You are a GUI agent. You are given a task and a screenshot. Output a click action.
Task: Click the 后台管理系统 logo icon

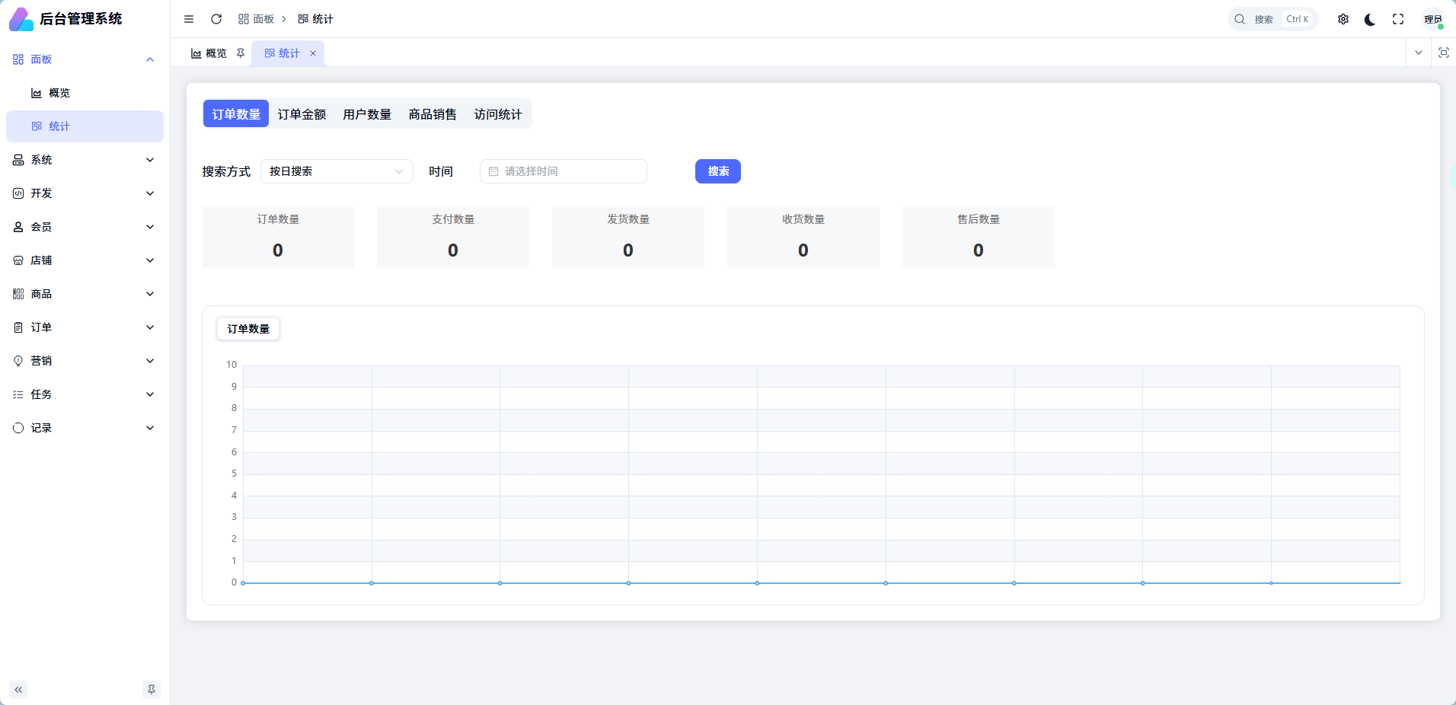point(21,18)
